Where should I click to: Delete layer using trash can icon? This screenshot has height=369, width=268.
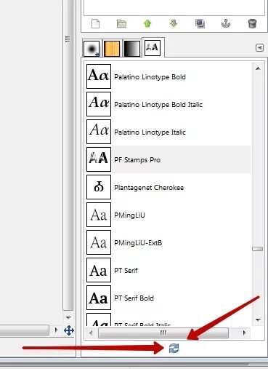252,24
